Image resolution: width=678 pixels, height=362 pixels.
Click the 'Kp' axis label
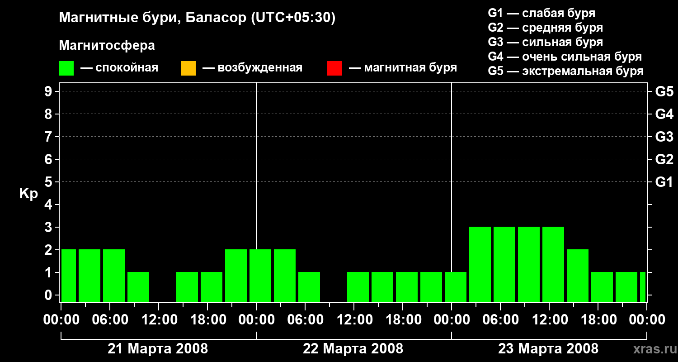click(28, 194)
